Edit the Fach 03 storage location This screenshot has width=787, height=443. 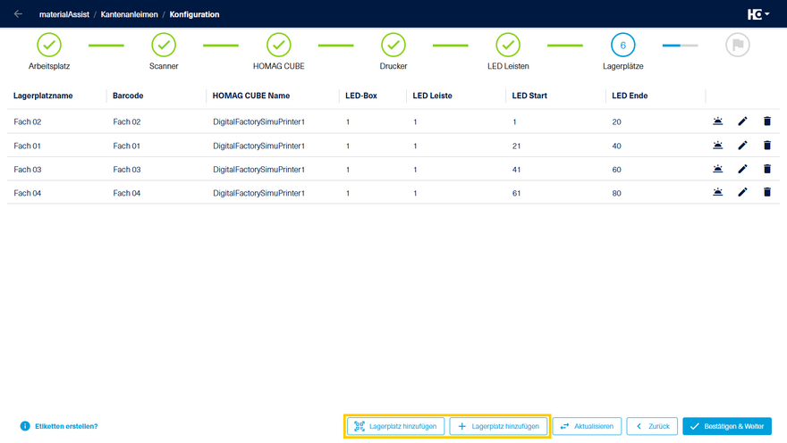pyautogui.click(x=742, y=169)
